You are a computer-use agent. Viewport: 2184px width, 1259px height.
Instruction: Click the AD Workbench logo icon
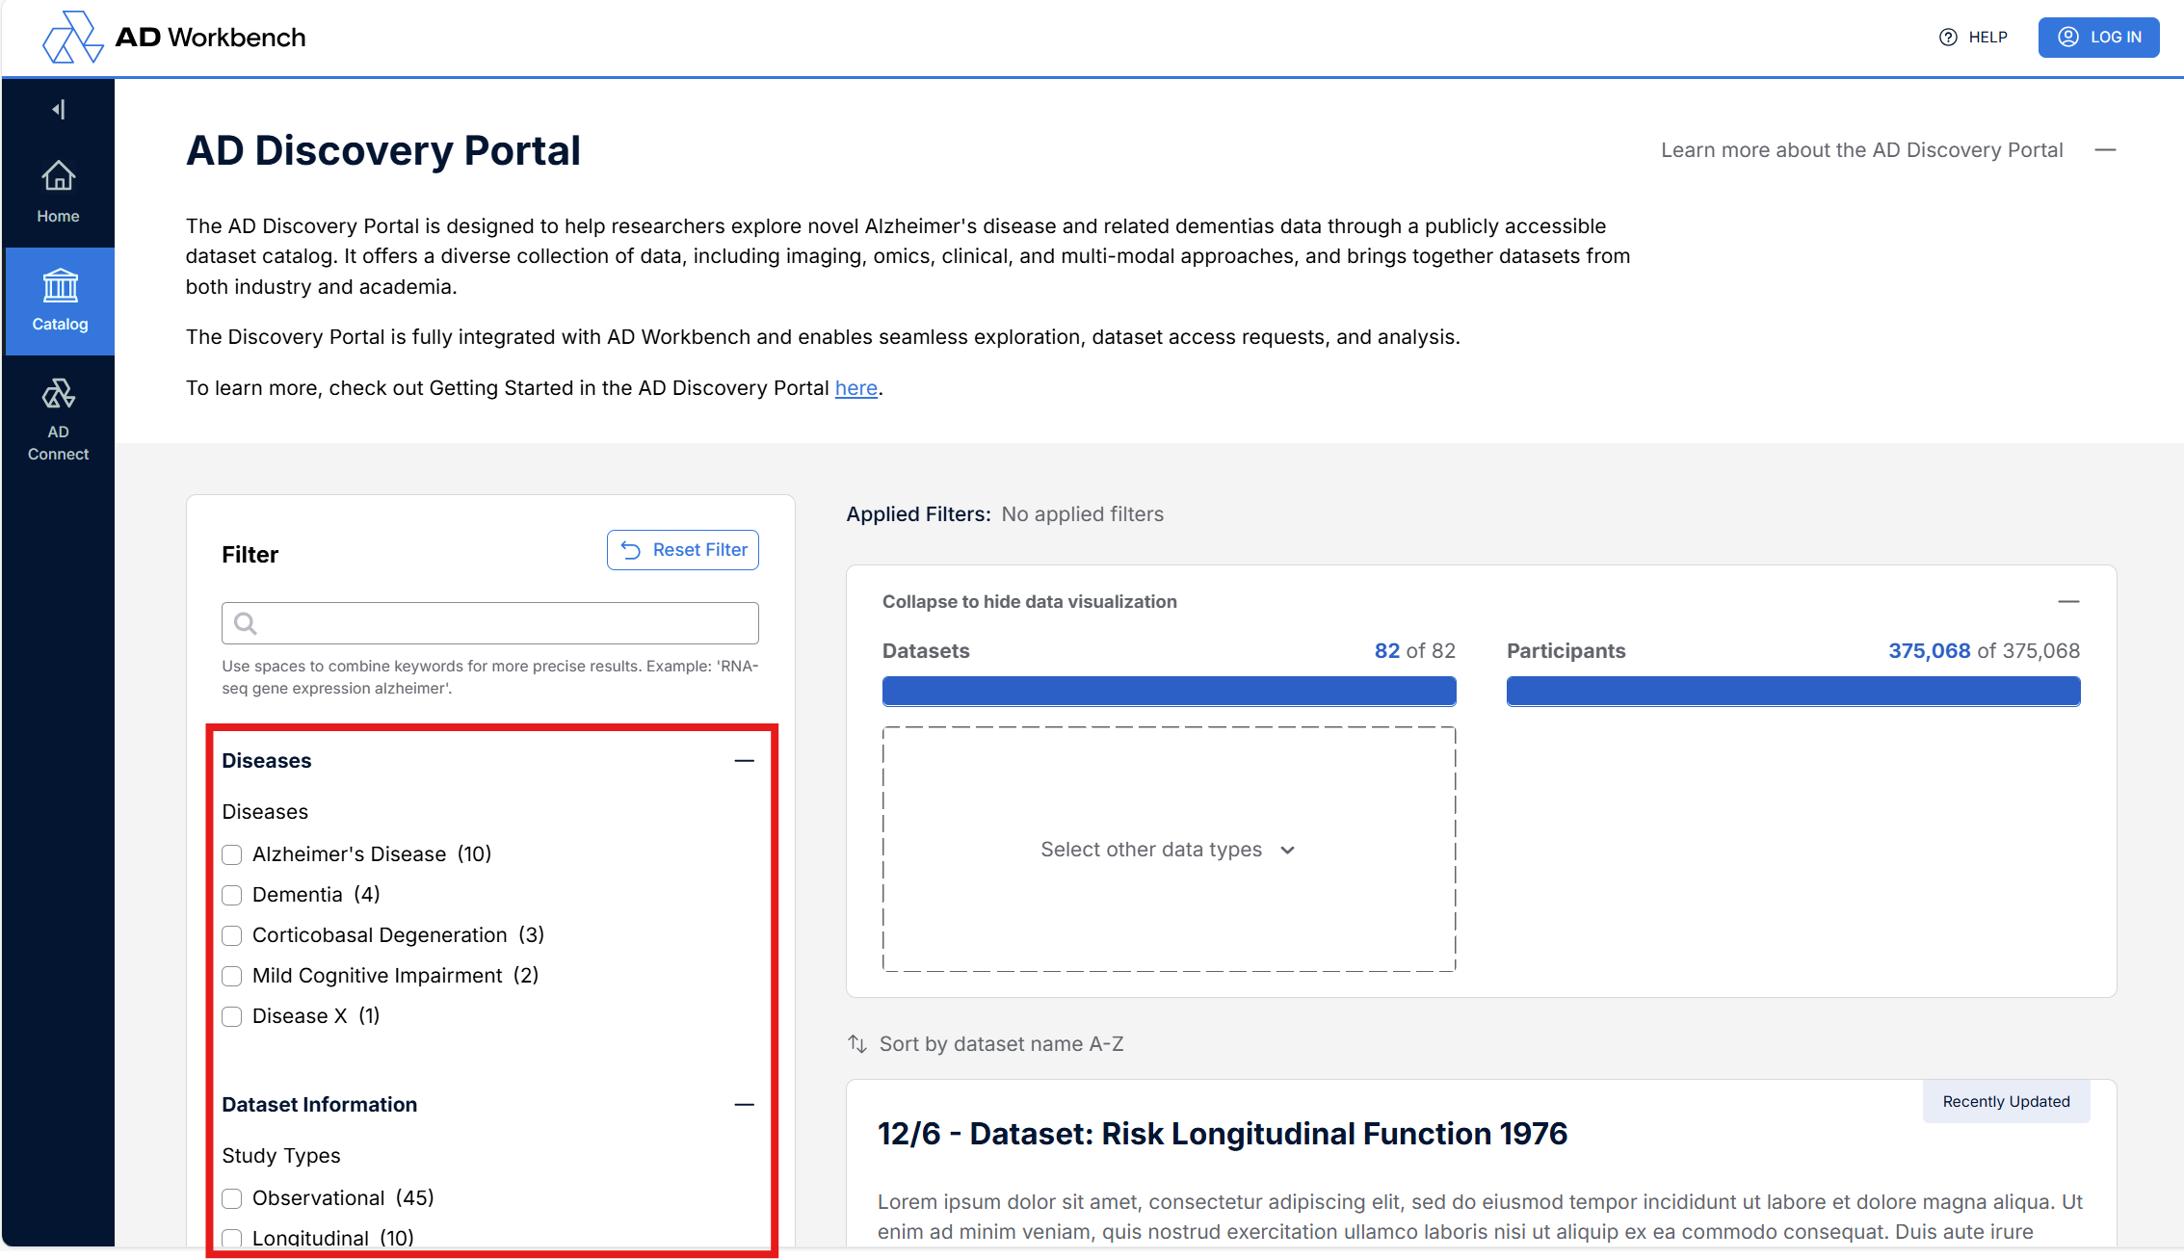pos(72,38)
